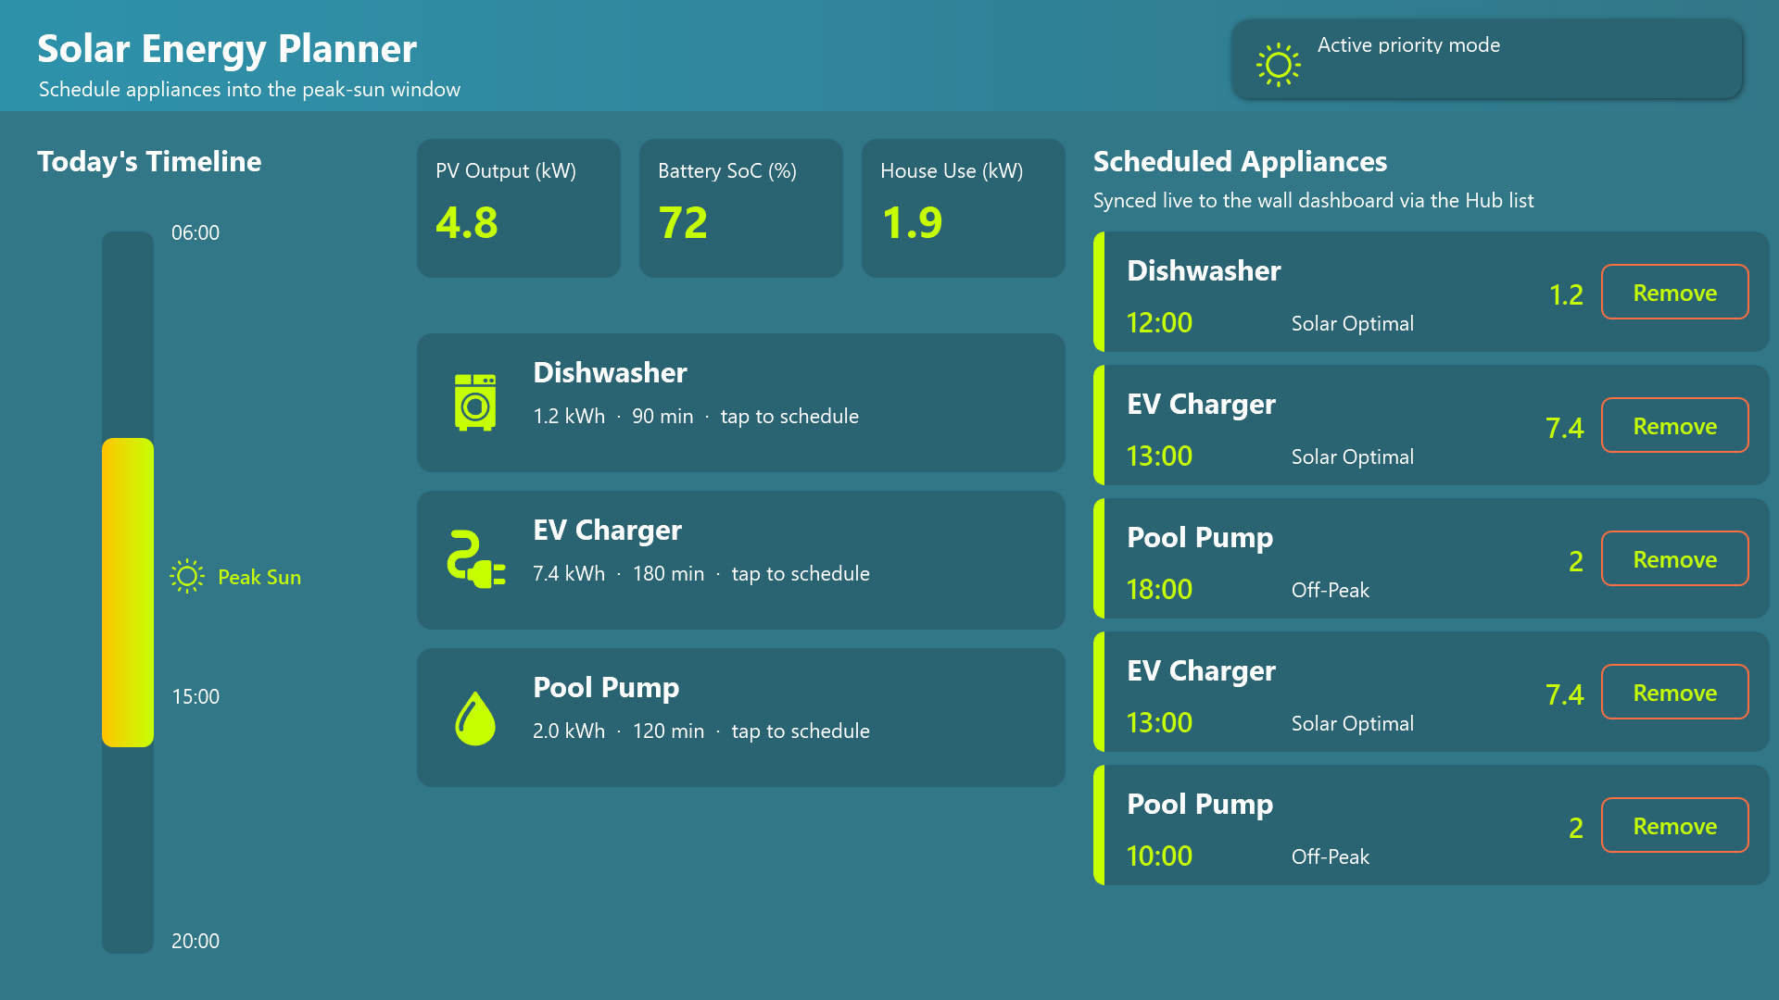The height and width of the screenshot is (1000, 1779).
Task: Click the Peak Sun label text
Action: (259, 577)
